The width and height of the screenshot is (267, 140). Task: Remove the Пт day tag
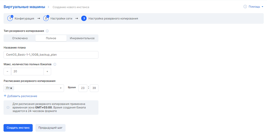pos(11,88)
